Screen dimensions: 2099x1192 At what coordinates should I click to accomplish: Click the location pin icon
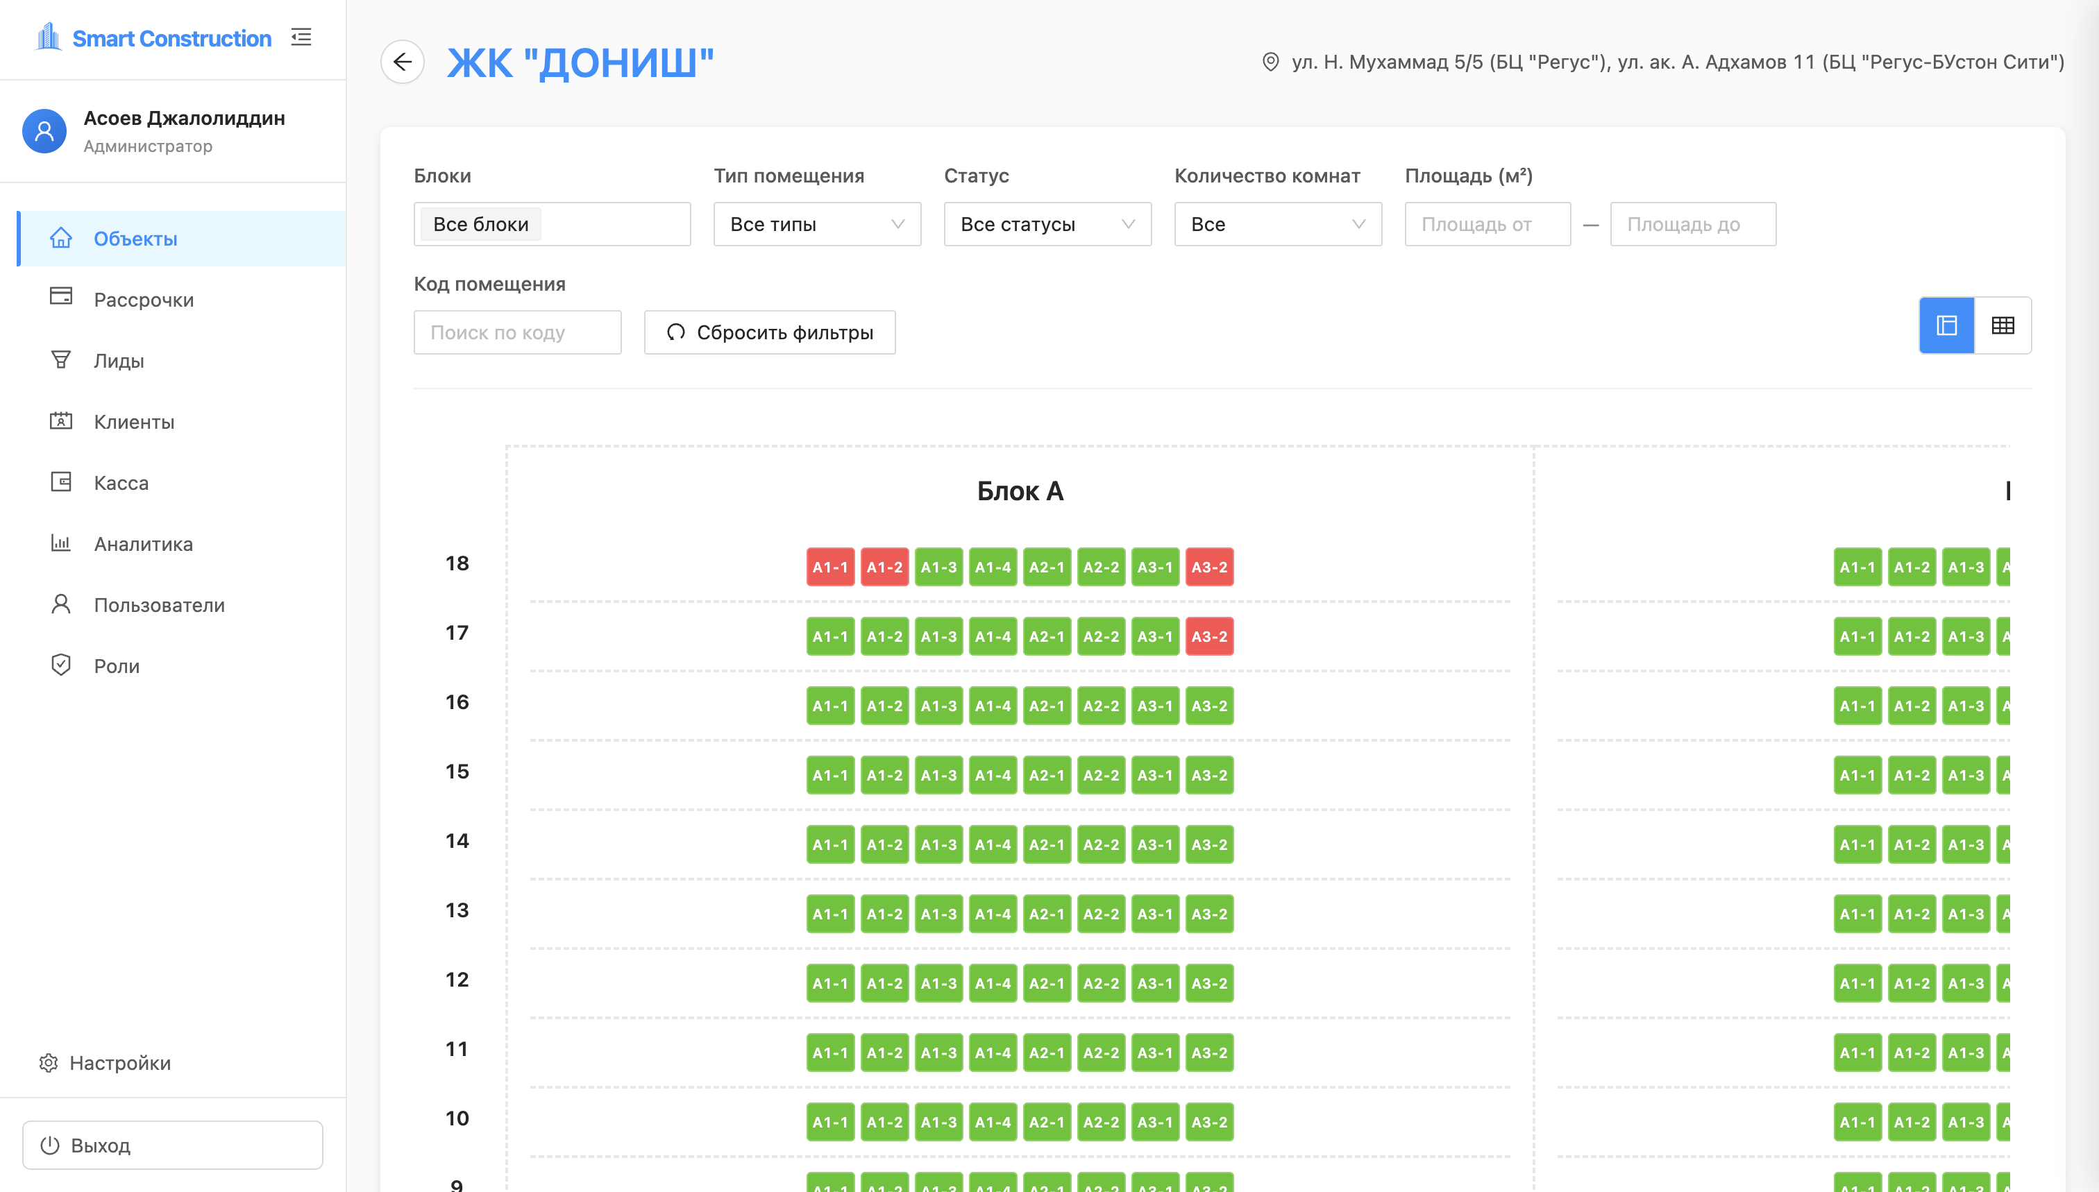coord(1270,62)
